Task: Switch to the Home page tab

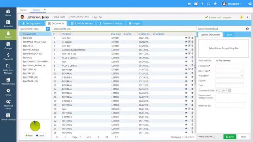Action: point(23,10)
